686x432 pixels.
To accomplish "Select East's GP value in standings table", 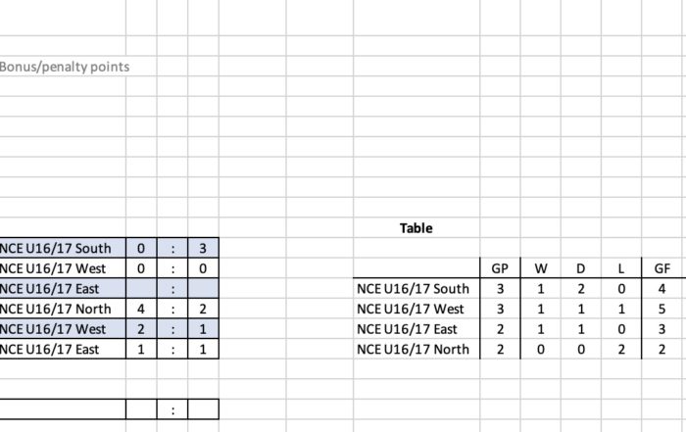I will (x=500, y=329).
